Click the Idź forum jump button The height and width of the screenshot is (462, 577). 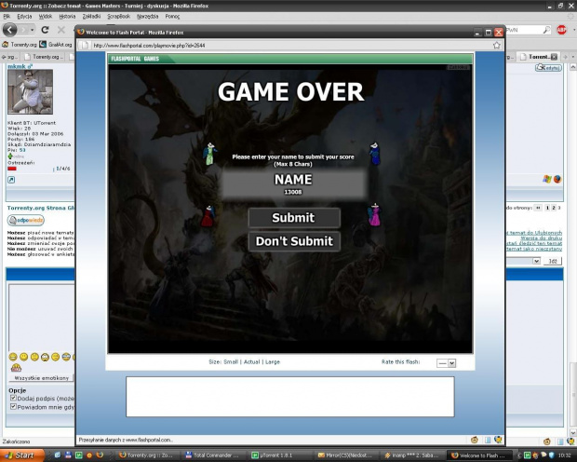(553, 261)
